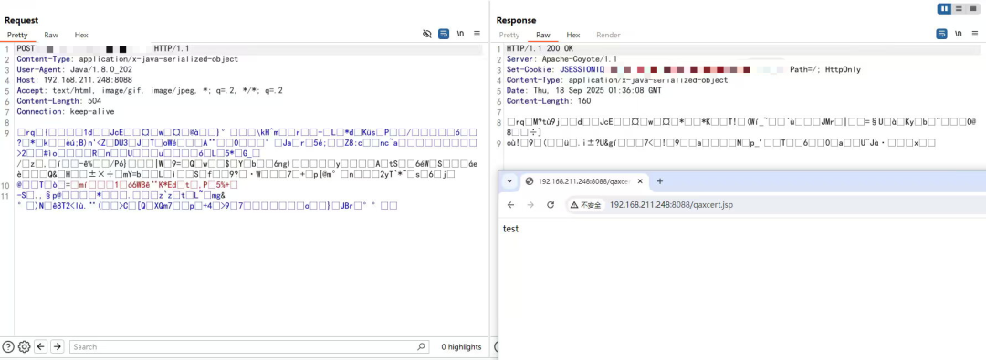The image size is (986, 360).
Task: Click magnifier icon in Request search box
Action: 421,347
